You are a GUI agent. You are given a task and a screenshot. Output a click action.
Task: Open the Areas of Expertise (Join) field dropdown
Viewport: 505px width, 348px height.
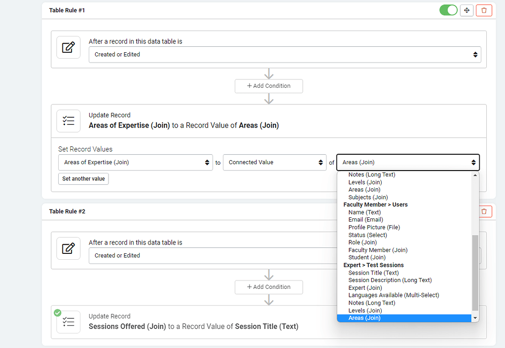tap(135, 162)
